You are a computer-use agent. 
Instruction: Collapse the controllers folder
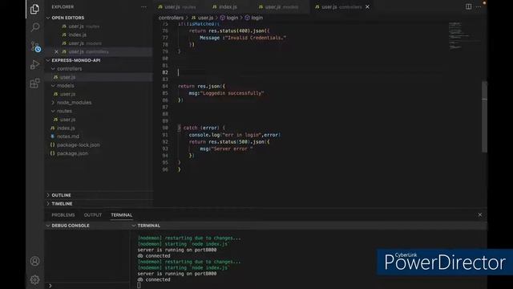click(53, 69)
